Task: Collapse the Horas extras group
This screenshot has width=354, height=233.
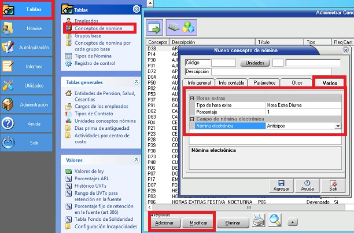Action: [x=192, y=98]
